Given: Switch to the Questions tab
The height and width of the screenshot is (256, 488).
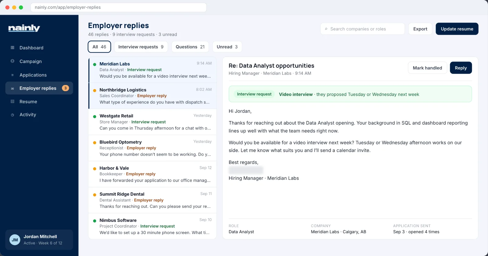Looking at the screenshot, I should 190,47.
